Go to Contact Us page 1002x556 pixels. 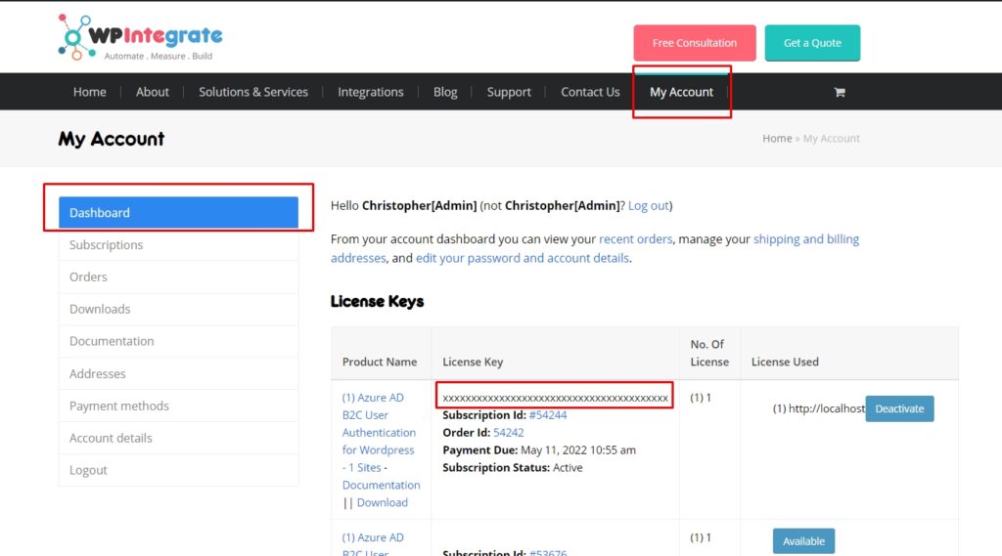590,92
